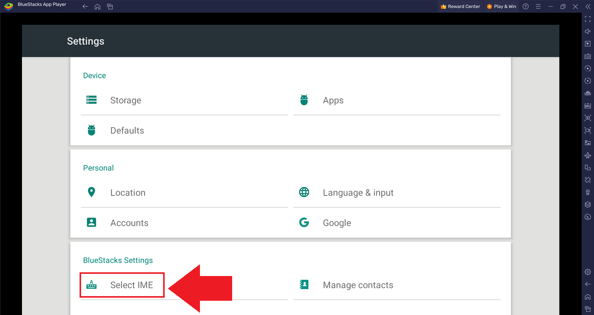Open Play & Win
The image size is (594, 315).
pyautogui.click(x=501, y=6)
